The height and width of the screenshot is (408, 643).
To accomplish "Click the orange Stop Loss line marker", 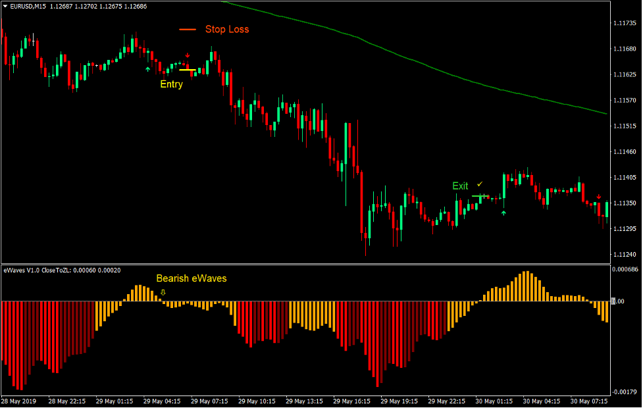I will coord(189,29).
